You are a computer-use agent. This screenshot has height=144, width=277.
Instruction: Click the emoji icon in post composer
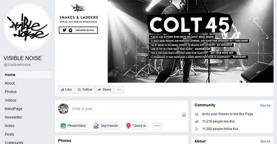184,115
